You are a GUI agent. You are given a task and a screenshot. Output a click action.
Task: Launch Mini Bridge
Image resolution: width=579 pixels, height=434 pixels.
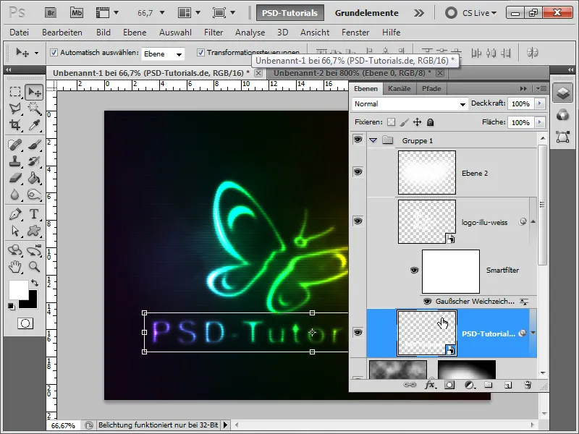(77, 13)
